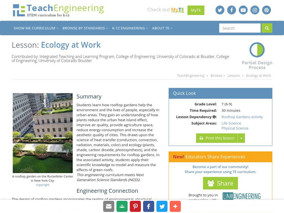The image size is (284, 213).
Task: Open the Twitter icon in the header
Action: (220, 10)
